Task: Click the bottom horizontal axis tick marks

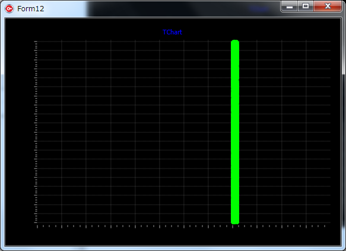Action: 181,226
